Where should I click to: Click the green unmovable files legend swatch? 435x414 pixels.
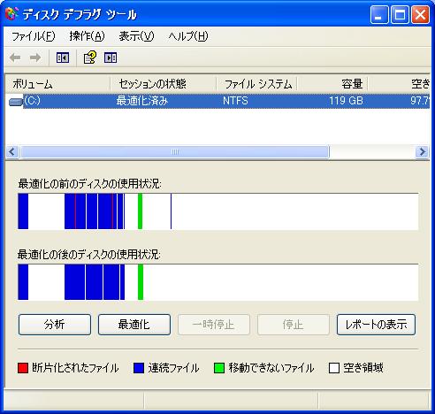point(219,368)
